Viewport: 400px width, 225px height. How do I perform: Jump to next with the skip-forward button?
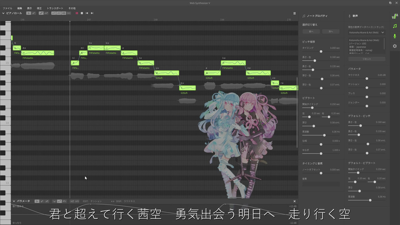point(92,13)
